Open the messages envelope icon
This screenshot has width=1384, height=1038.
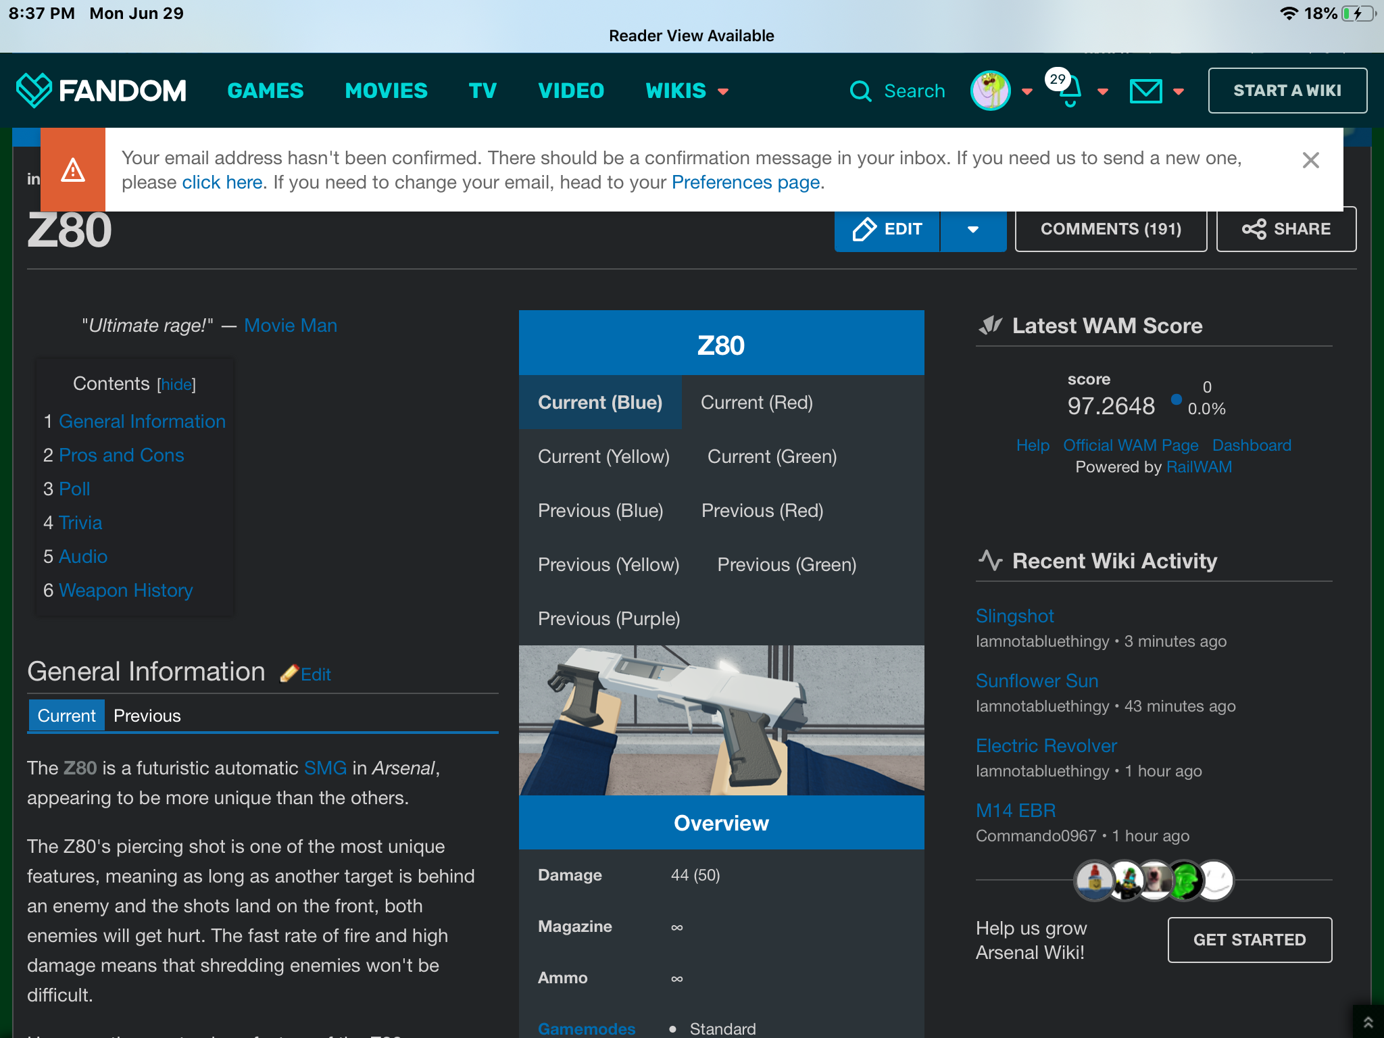1145,91
